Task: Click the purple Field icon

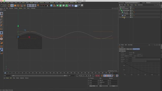Action: 70,6
